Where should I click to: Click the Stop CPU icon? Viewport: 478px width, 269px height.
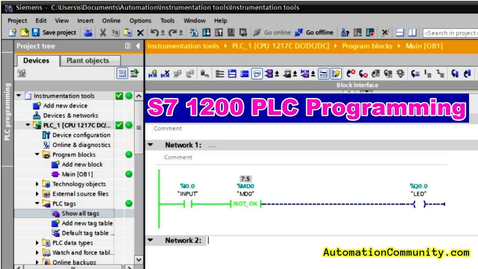tap(370, 33)
